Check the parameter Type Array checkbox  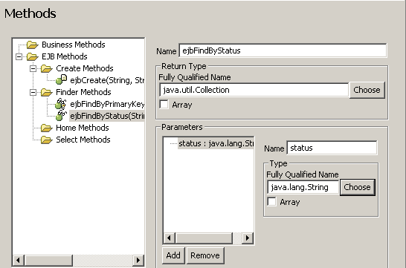pyautogui.click(x=271, y=202)
